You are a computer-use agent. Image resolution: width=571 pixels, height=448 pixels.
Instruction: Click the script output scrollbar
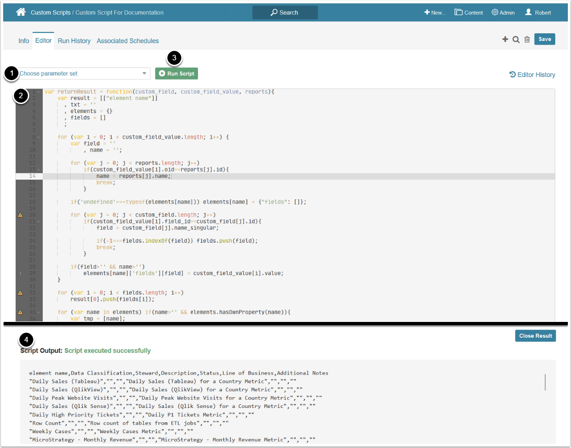(x=545, y=382)
